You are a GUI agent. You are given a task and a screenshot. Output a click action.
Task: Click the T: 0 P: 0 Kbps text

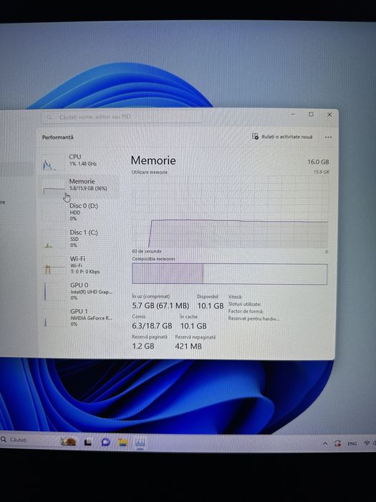85,272
